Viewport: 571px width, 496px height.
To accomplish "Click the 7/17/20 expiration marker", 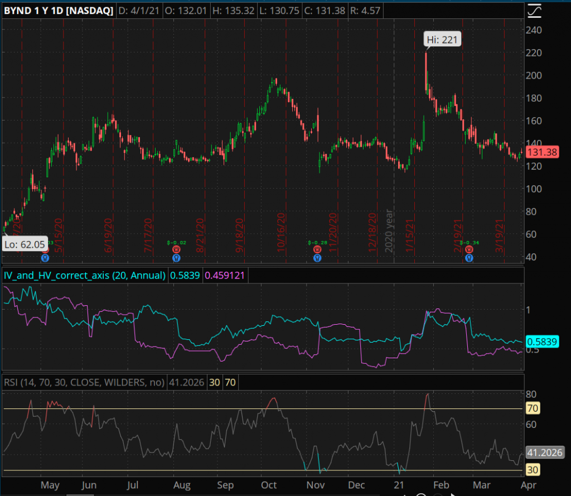I will 148,235.
